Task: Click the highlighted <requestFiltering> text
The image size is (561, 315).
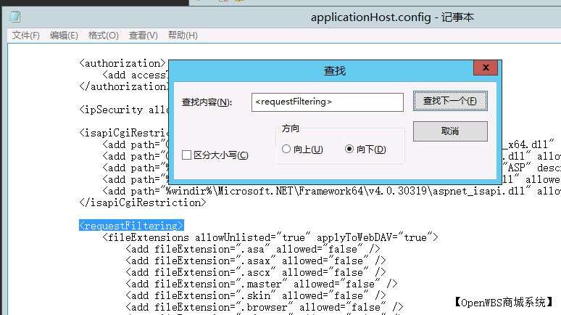Action: [131, 226]
